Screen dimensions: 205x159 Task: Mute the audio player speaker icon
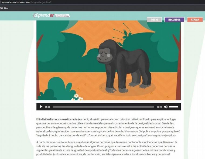(166, 107)
